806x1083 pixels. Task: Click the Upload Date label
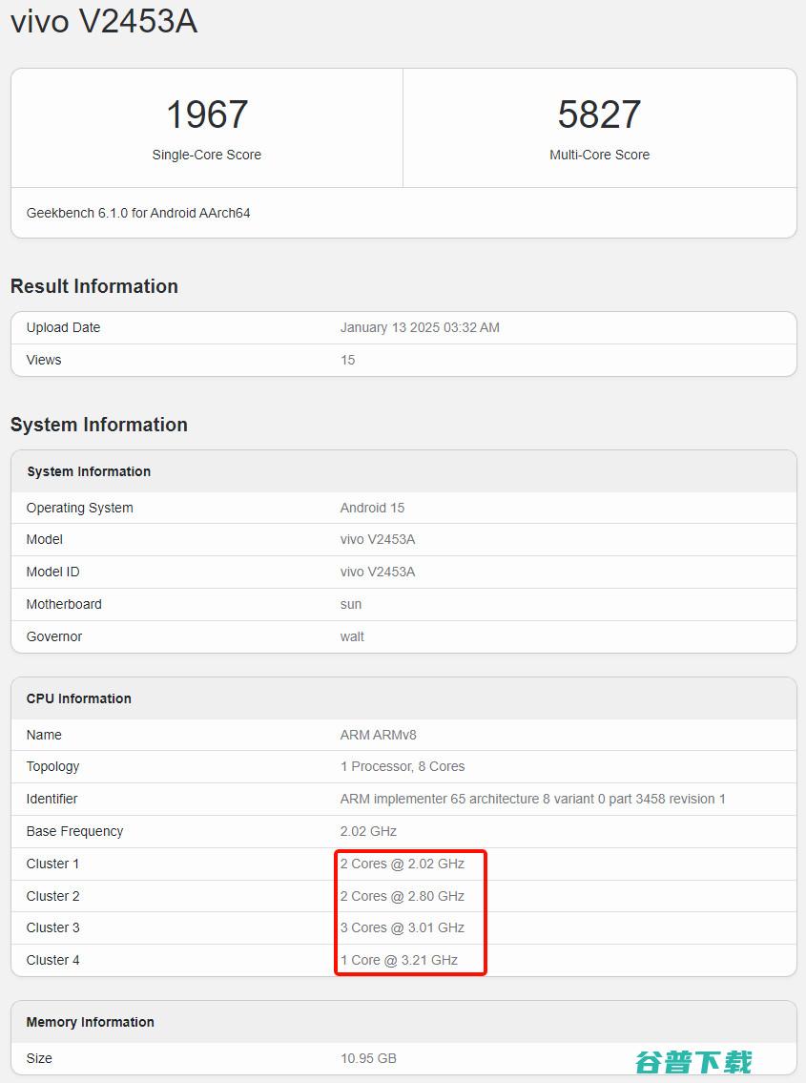(63, 327)
